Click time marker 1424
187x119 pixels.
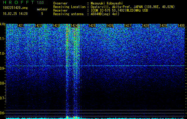pyautogui.click(x=74, y=26)
